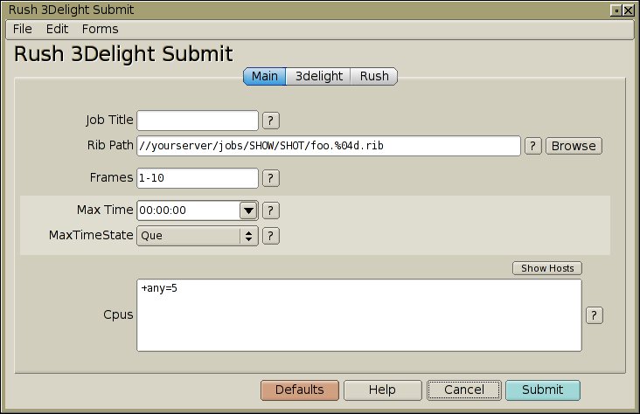This screenshot has height=414, width=640.
Task: Open help for Rib Path field
Action: click(x=532, y=146)
